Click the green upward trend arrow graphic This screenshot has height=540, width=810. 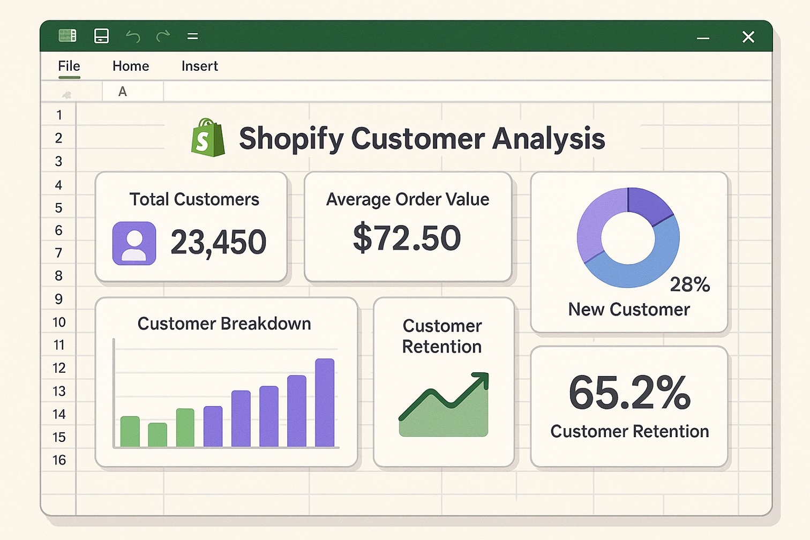tap(444, 404)
